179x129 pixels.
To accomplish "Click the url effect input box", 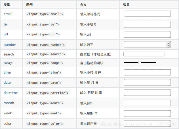I will pos(147,35).
